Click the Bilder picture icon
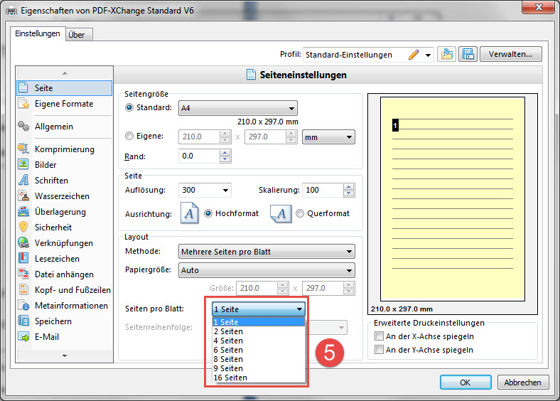Screen dimensions: 560x401 coord(23,164)
